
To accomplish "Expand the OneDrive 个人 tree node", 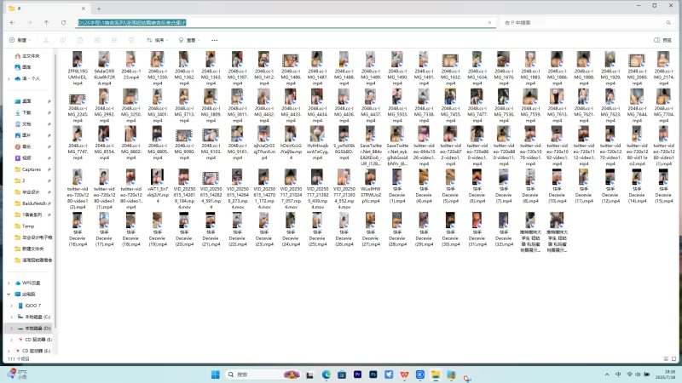I will 9,78.
